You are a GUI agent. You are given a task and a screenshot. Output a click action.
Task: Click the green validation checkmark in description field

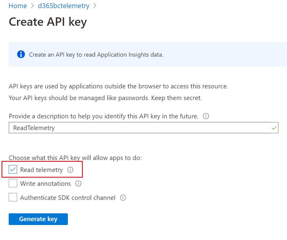click(274, 128)
